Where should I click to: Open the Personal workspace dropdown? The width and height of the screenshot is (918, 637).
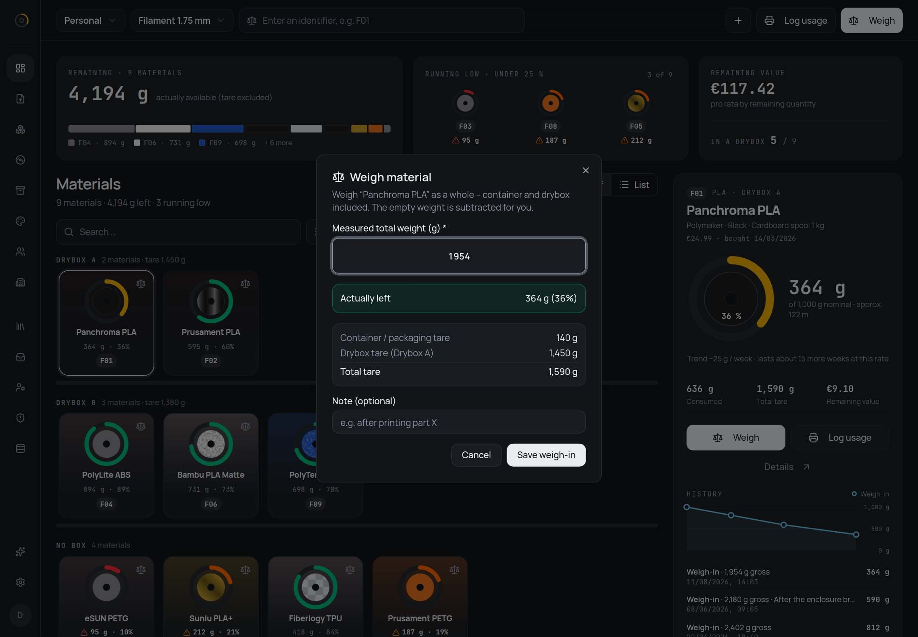[x=91, y=20]
